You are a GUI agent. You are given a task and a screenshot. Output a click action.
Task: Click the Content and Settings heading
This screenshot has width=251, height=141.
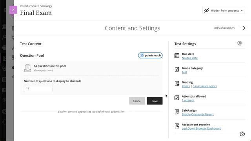(133, 28)
